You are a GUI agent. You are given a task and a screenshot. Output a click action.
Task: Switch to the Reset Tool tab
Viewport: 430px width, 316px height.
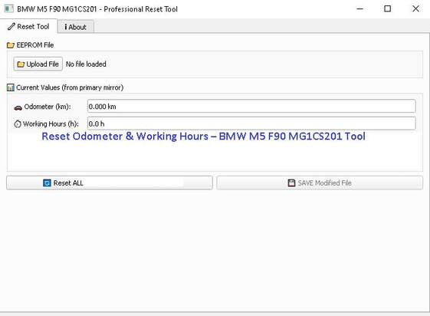point(29,27)
